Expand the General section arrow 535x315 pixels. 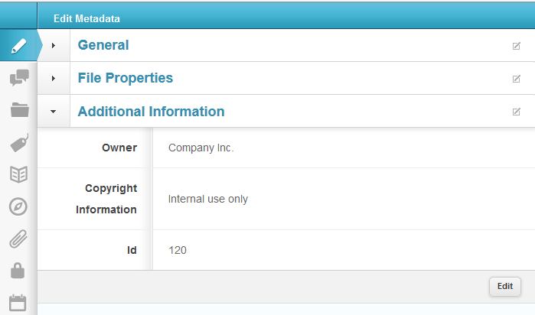click(x=54, y=45)
